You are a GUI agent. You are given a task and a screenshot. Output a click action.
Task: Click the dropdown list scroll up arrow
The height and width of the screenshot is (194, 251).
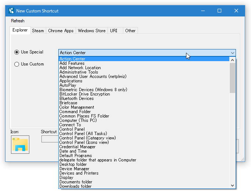coord(232,60)
